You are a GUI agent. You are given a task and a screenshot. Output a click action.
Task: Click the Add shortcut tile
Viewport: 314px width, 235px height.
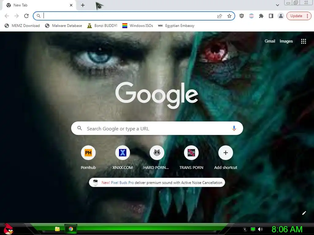tap(226, 158)
